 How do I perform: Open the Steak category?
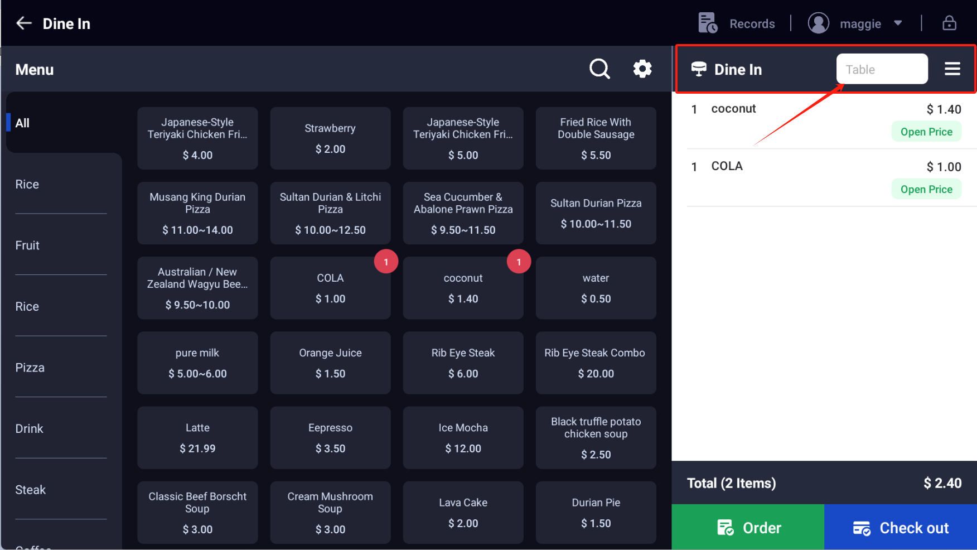pos(31,490)
